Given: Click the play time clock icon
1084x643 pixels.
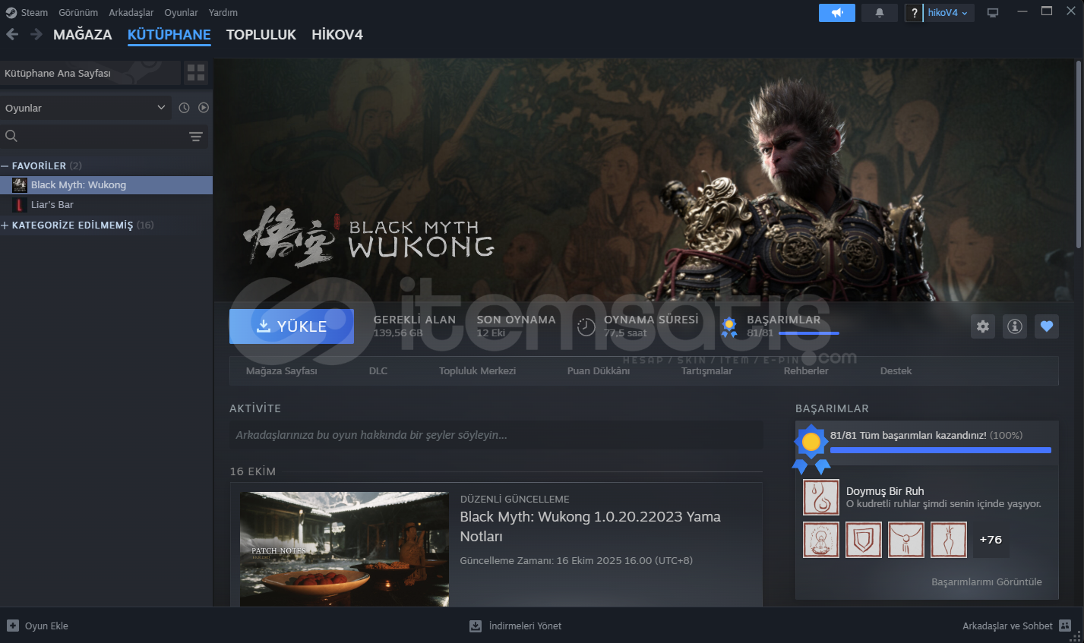Looking at the screenshot, I should pyautogui.click(x=586, y=326).
